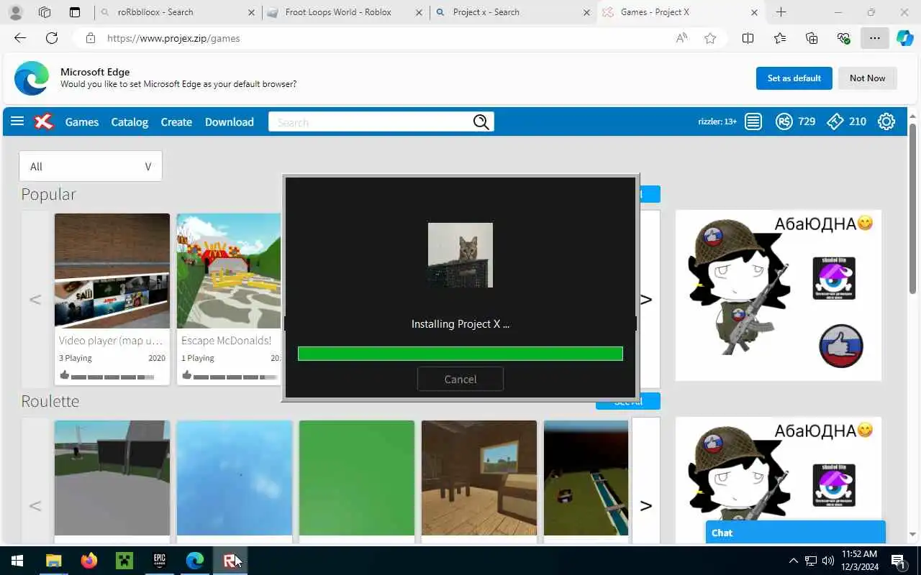Open the sky blue Roulette thumbnail
This screenshot has width=921, height=575.
point(235,478)
